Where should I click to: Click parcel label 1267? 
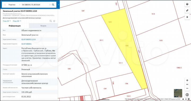tap(83, 11)
